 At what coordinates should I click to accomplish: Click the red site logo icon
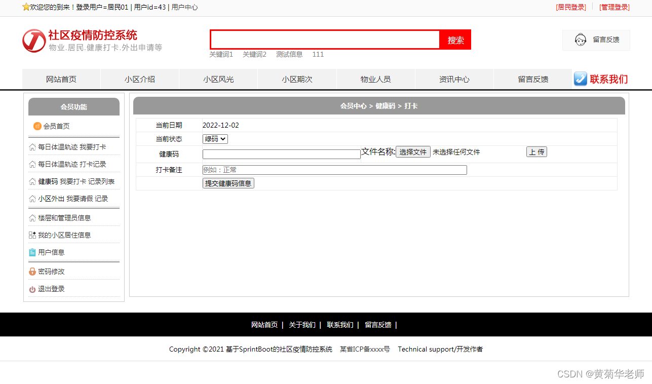[x=34, y=41]
